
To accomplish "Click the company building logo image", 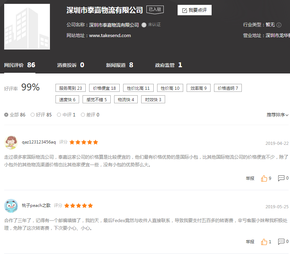I will click(x=27, y=27).
